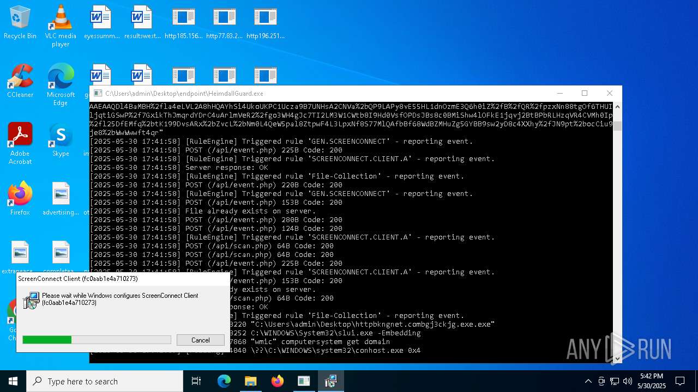Close the HeimdallGuard.exe console window
Viewport: 698px width, 392px height.
[x=610, y=94]
